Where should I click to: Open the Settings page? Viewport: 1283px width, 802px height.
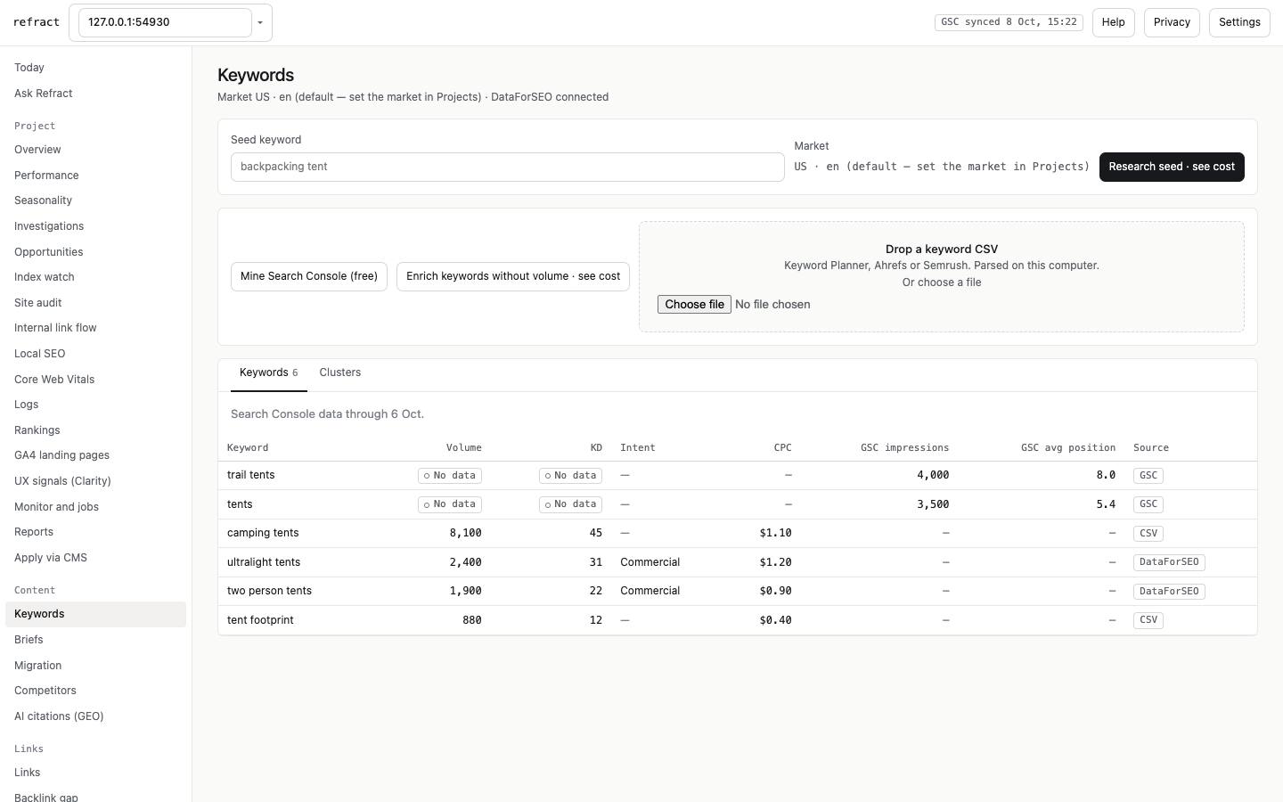pyautogui.click(x=1239, y=22)
